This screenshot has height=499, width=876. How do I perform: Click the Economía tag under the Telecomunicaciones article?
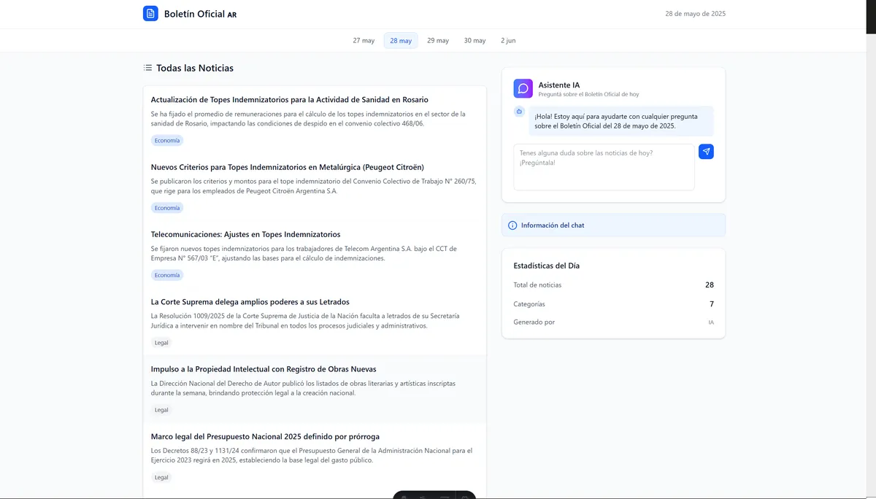167,275
